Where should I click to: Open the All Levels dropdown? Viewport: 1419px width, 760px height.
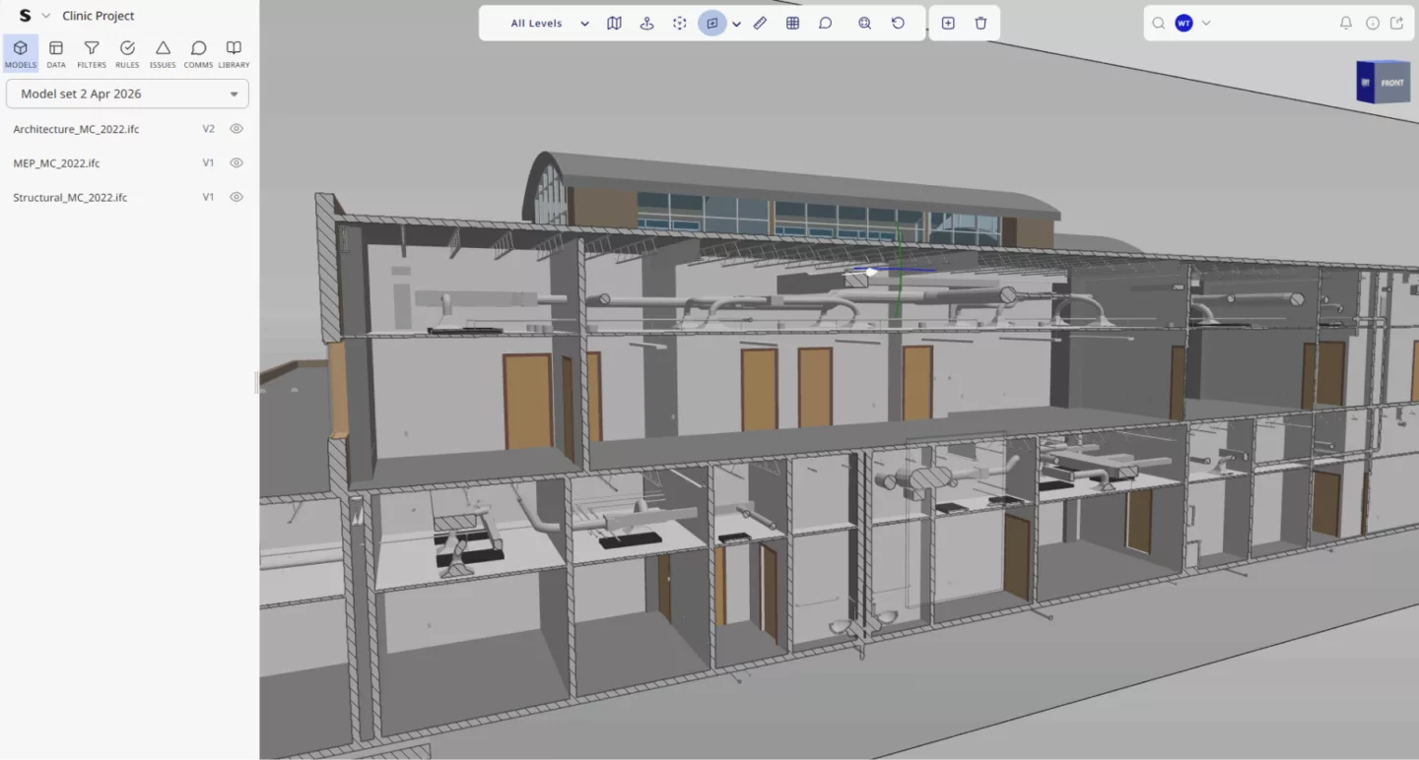550,24
